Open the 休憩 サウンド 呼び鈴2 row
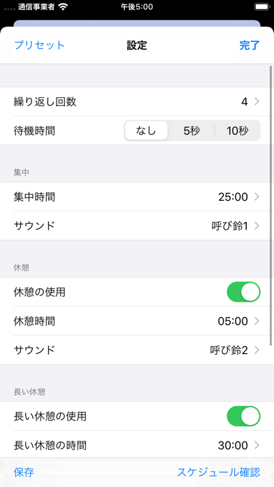Screen dimensions: 274x487 click(137, 350)
